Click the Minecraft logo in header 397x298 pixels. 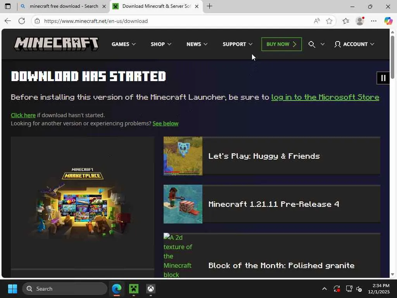(x=56, y=44)
